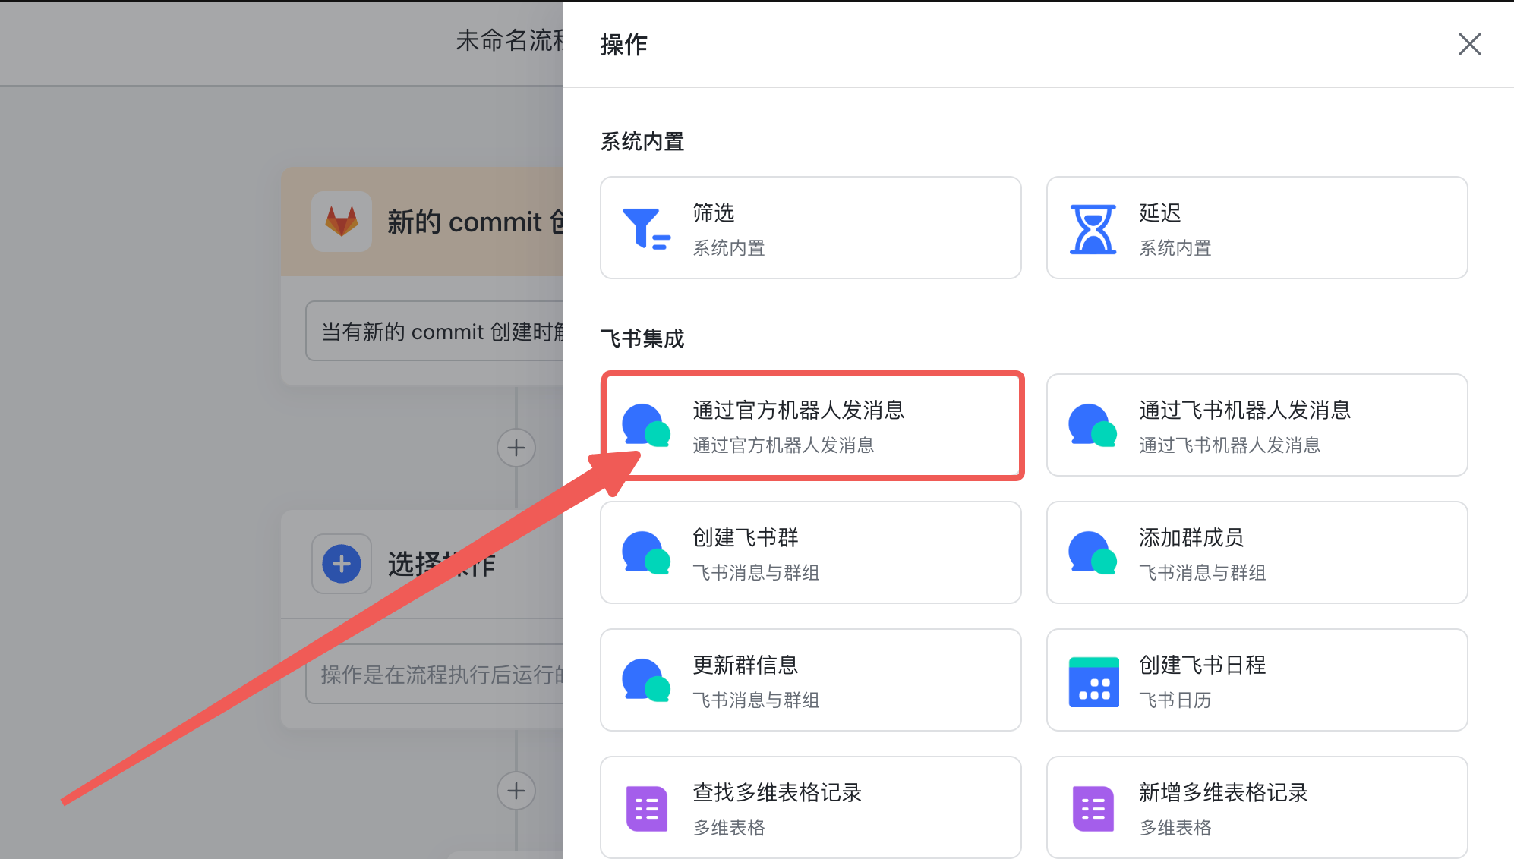The height and width of the screenshot is (859, 1514).
Task: Click 飞书消息与群组 subtitle under 创建飞书群
Action: (756, 572)
